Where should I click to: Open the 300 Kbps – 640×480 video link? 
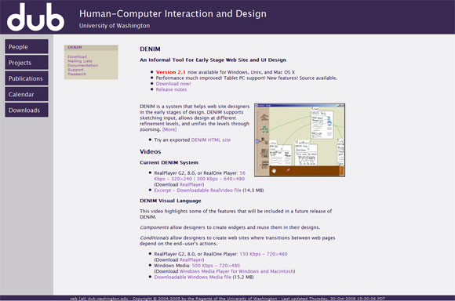tap(220, 179)
